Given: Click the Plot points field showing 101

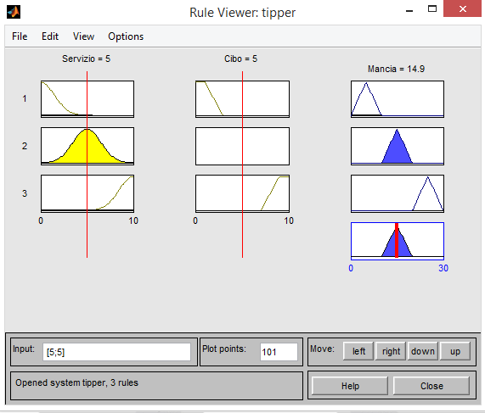Looking at the screenshot, I should click(x=279, y=352).
